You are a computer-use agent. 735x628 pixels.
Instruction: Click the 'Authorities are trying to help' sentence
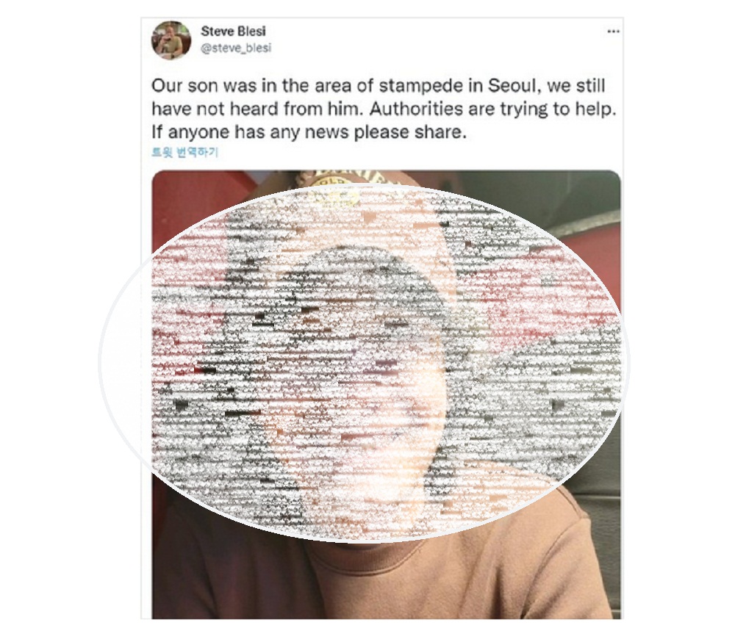click(492, 109)
